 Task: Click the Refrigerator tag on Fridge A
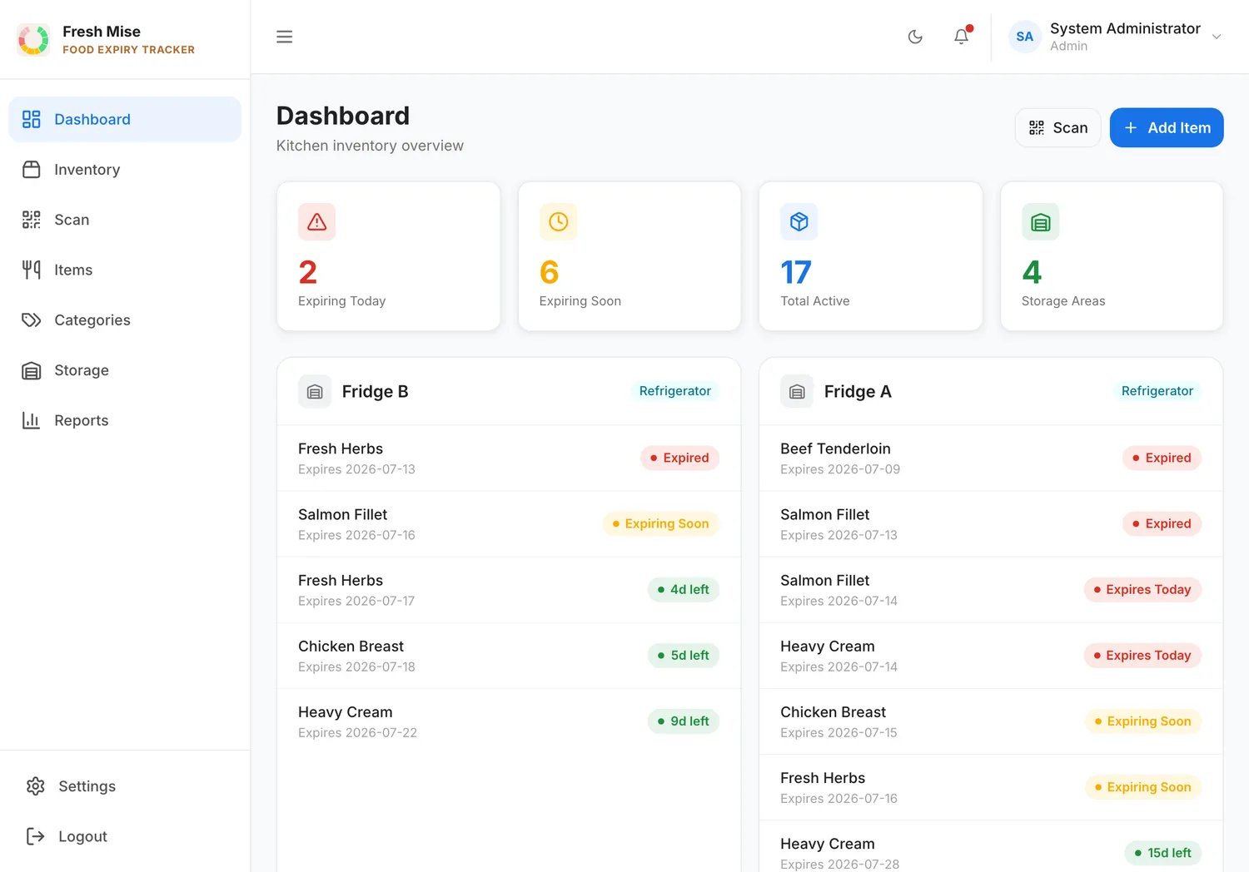coord(1157,391)
